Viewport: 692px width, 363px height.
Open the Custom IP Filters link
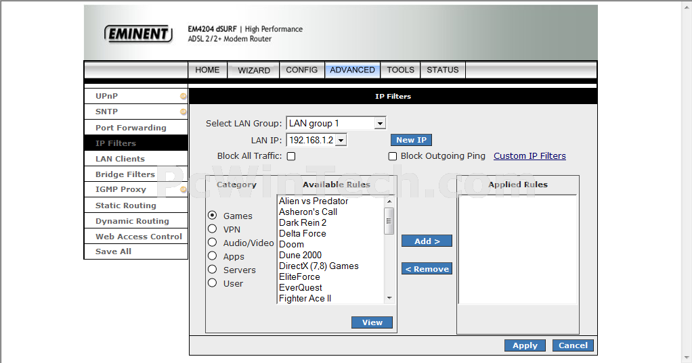[529, 156]
